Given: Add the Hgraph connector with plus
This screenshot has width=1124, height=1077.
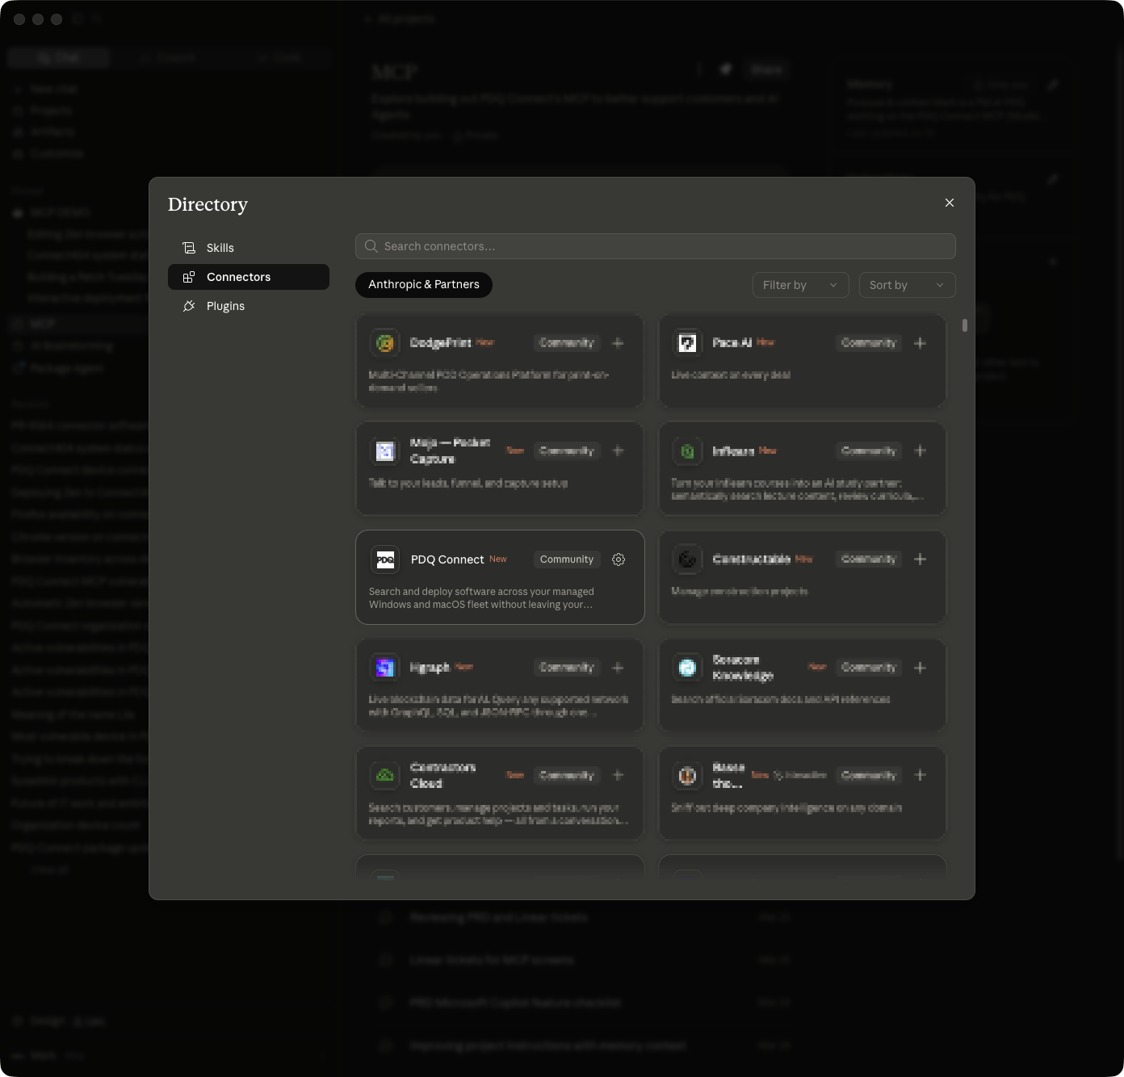Looking at the screenshot, I should coord(618,668).
